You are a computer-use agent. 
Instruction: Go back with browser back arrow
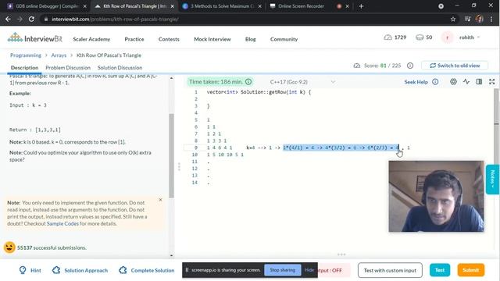coord(8,19)
